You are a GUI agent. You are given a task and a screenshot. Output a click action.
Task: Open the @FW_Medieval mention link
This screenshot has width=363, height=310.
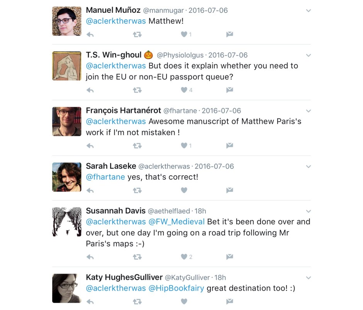tap(176, 222)
